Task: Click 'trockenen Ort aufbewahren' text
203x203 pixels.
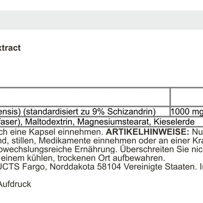Action: tap(111, 158)
